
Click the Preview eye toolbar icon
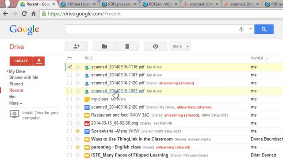pos(155,46)
